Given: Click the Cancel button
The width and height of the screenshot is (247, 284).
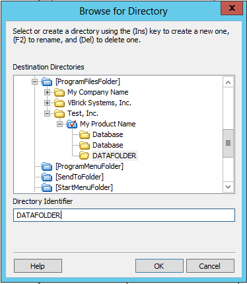Looking at the screenshot, I should pos(210,266).
